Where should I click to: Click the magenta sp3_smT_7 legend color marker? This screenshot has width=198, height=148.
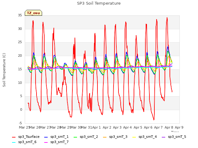(x=46, y=142)
